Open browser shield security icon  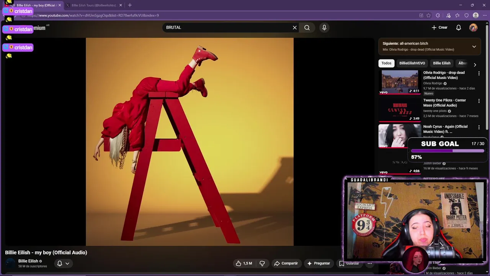[466, 15]
